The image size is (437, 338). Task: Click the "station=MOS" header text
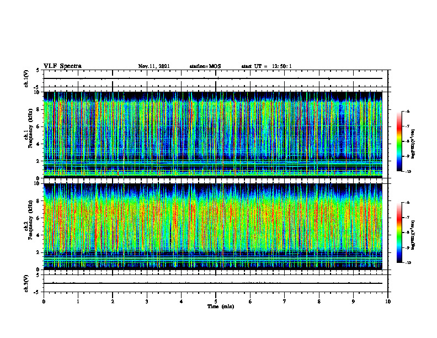pyautogui.click(x=205, y=66)
